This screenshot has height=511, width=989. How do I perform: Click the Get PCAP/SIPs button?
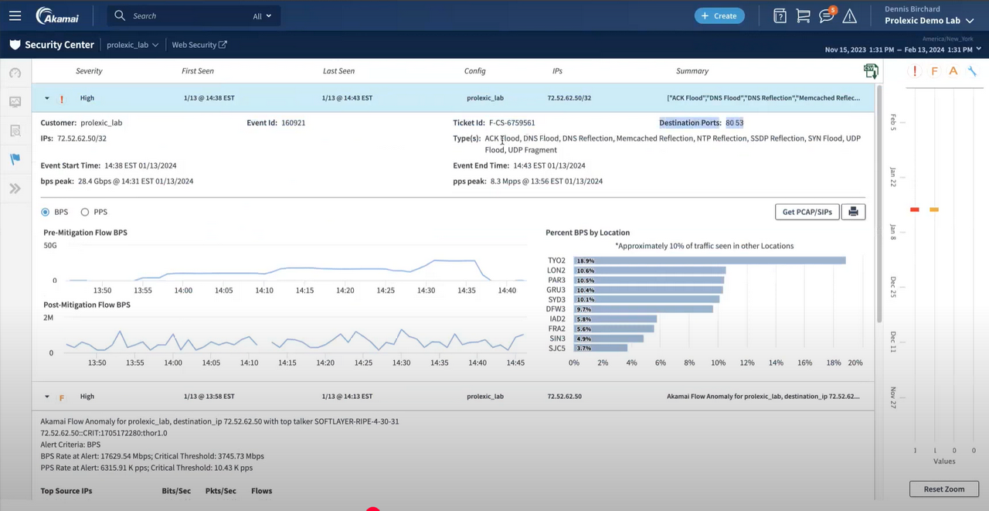click(x=807, y=211)
